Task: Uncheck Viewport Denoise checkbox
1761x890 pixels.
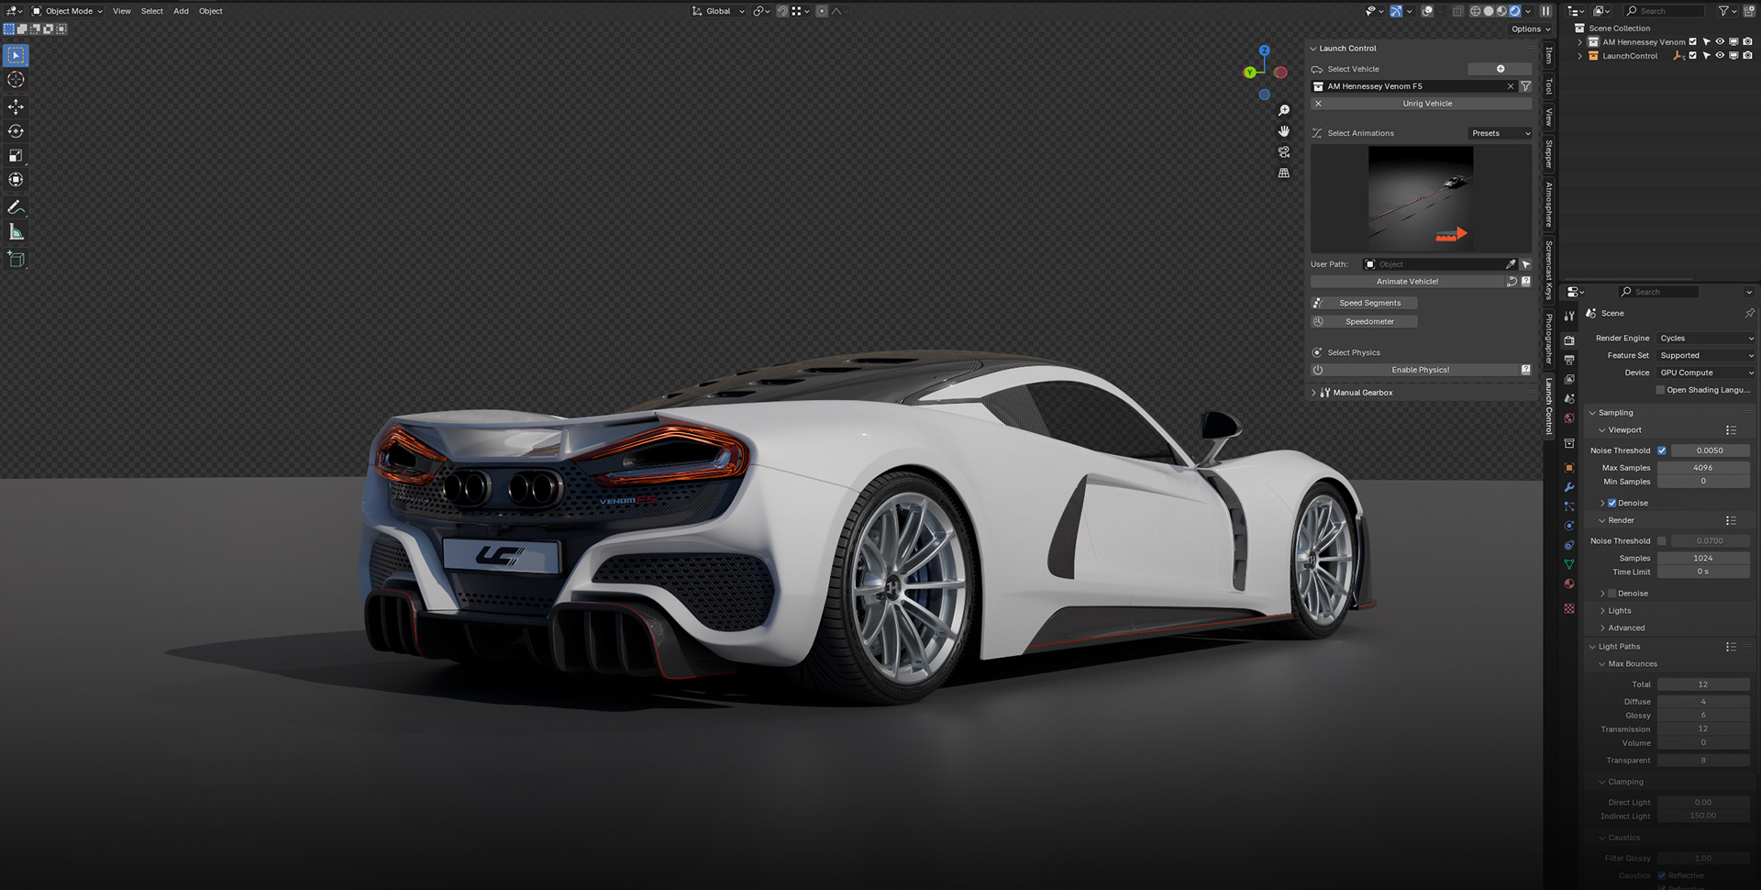Action: [x=1611, y=503]
